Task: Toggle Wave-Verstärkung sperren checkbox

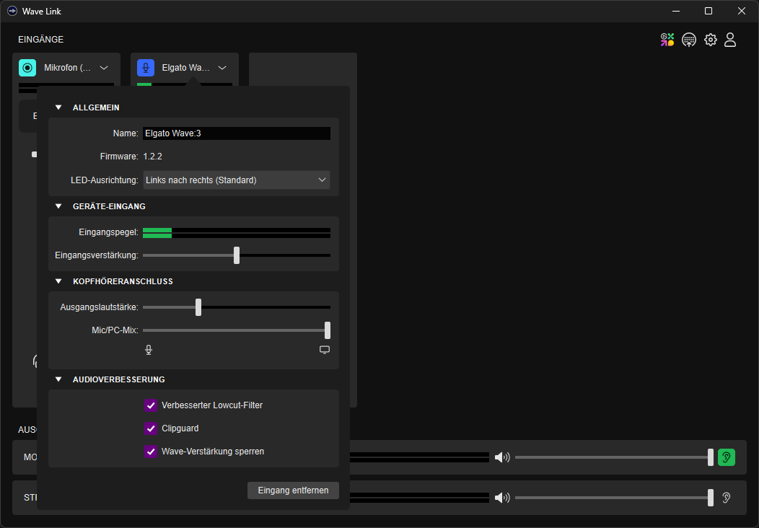Action: 151,452
